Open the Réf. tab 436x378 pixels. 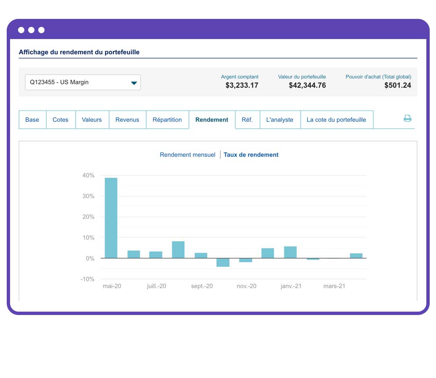pyautogui.click(x=247, y=120)
